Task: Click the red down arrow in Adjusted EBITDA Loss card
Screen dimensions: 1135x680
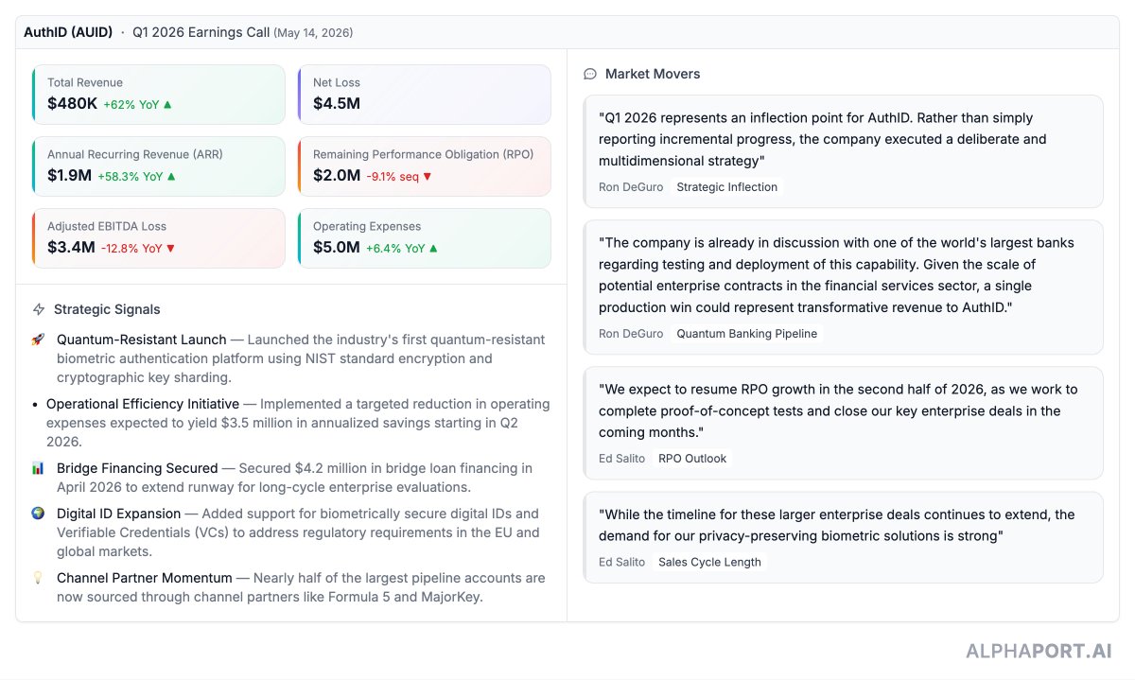Action: tap(170, 248)
